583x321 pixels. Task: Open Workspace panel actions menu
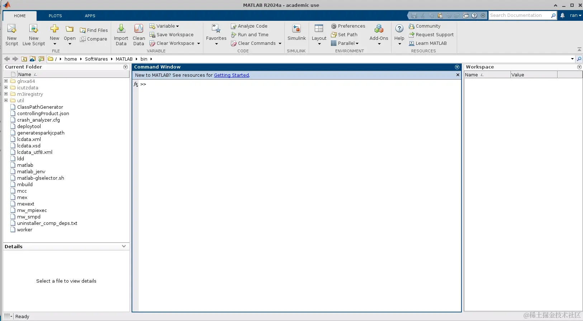click(x=579, y=67)
